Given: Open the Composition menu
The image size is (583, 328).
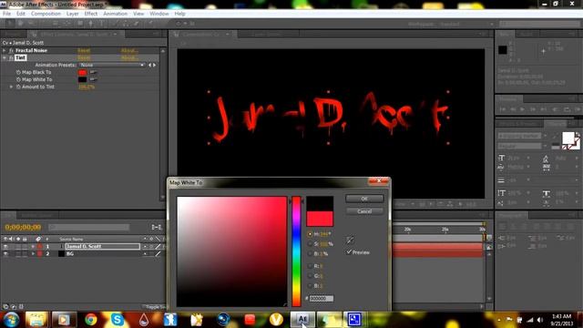Looking at the screenshot, I should (x=46, y=14).
